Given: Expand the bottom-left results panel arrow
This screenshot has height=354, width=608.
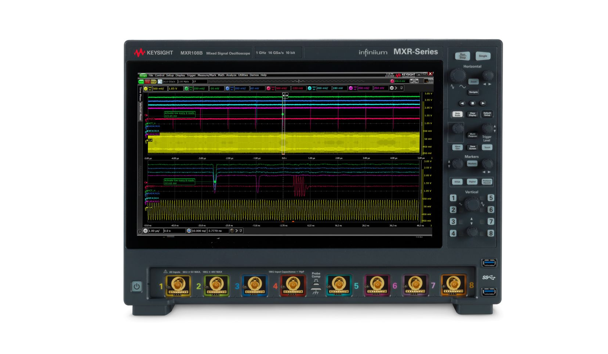Looking at the screenshot, I should 139,231.
